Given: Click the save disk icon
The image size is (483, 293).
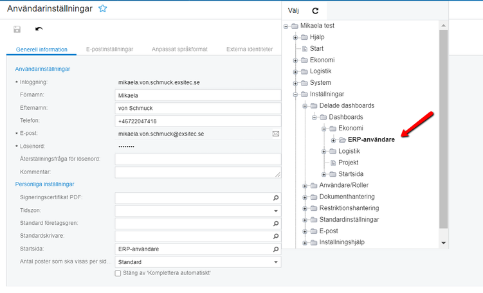Looking at the screenshot, I should [x=17, y=30].
